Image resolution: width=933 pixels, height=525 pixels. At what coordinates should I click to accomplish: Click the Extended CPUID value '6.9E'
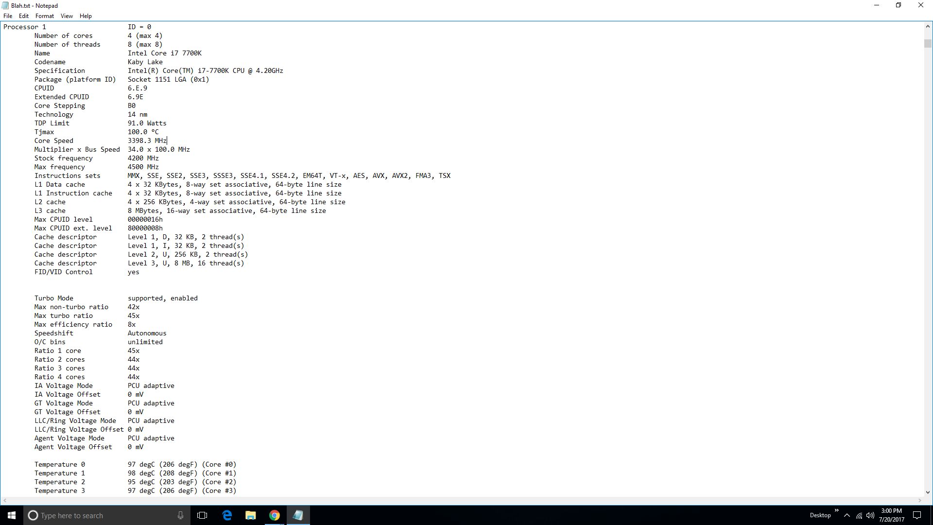136,97
